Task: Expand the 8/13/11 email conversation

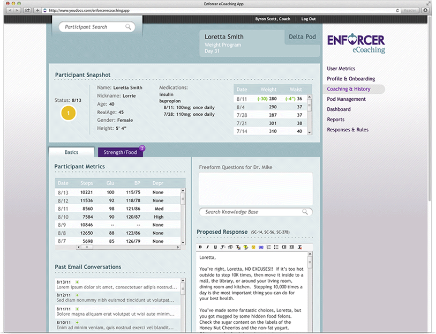Action: (x=77, y=281)
